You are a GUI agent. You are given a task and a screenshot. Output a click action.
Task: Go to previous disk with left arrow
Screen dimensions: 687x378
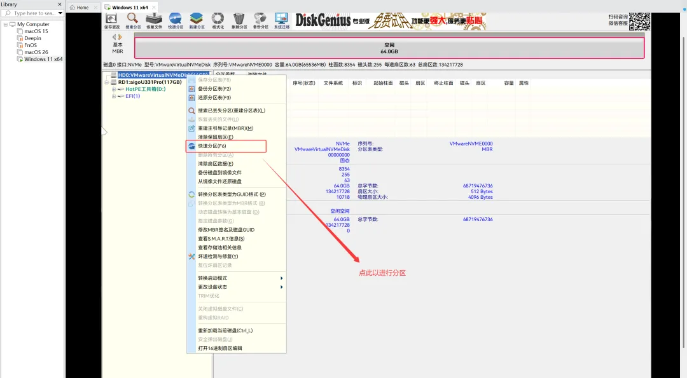point(114,37)
